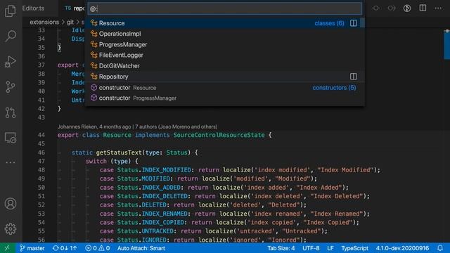The height and width of the screenshot is (253, 450).
Task: Focus the symbol search input box
Action: (225, 8)
